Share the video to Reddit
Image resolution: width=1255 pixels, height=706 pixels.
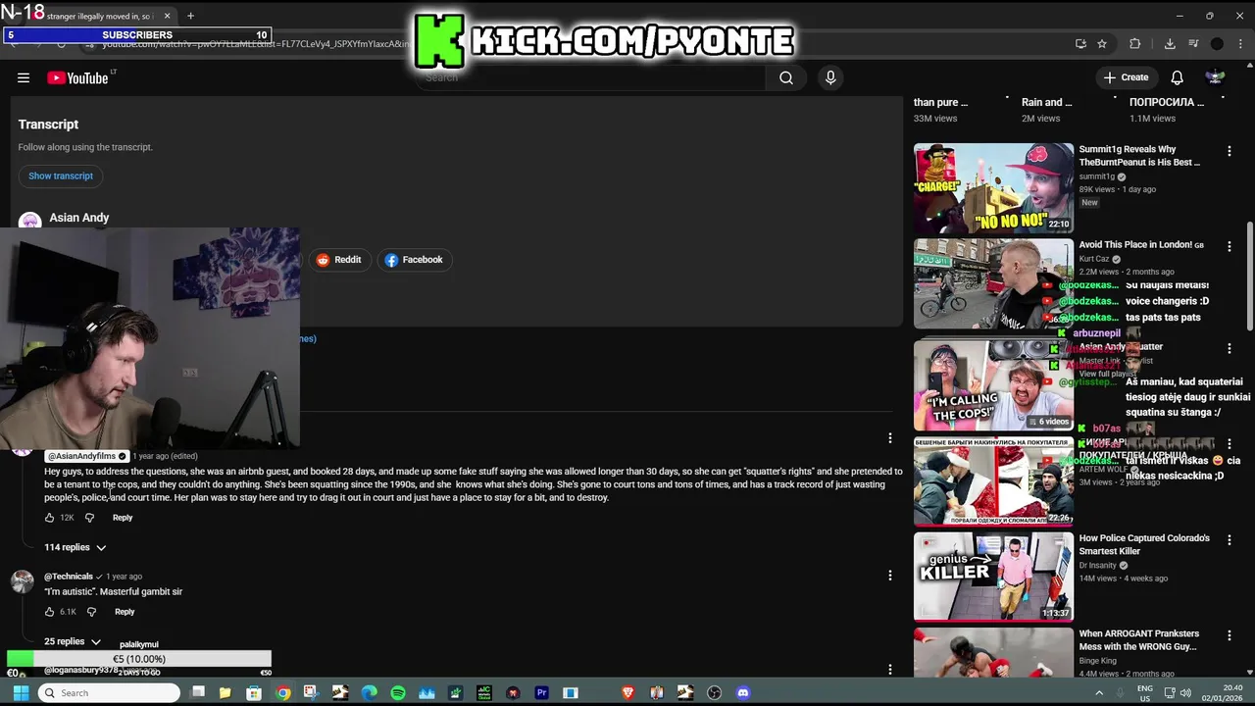tap(339, 260)
